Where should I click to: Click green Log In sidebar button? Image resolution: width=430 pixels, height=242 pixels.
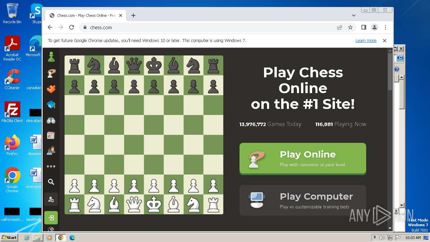pos(51,218)
